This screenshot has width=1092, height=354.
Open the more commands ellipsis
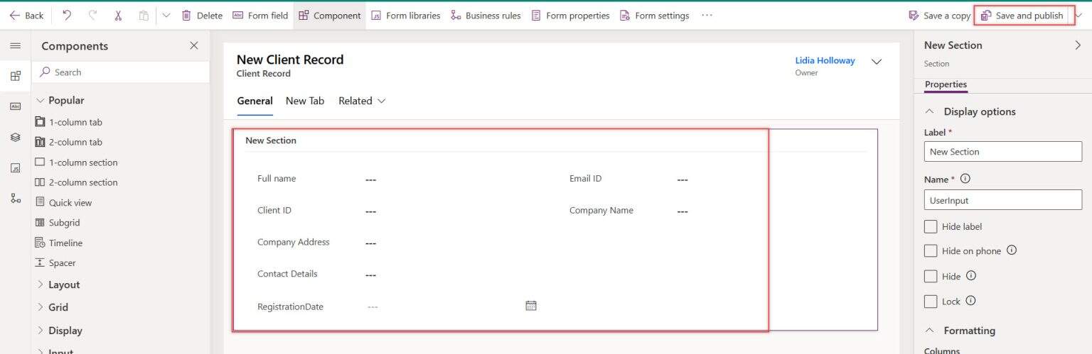coord(707,15)
